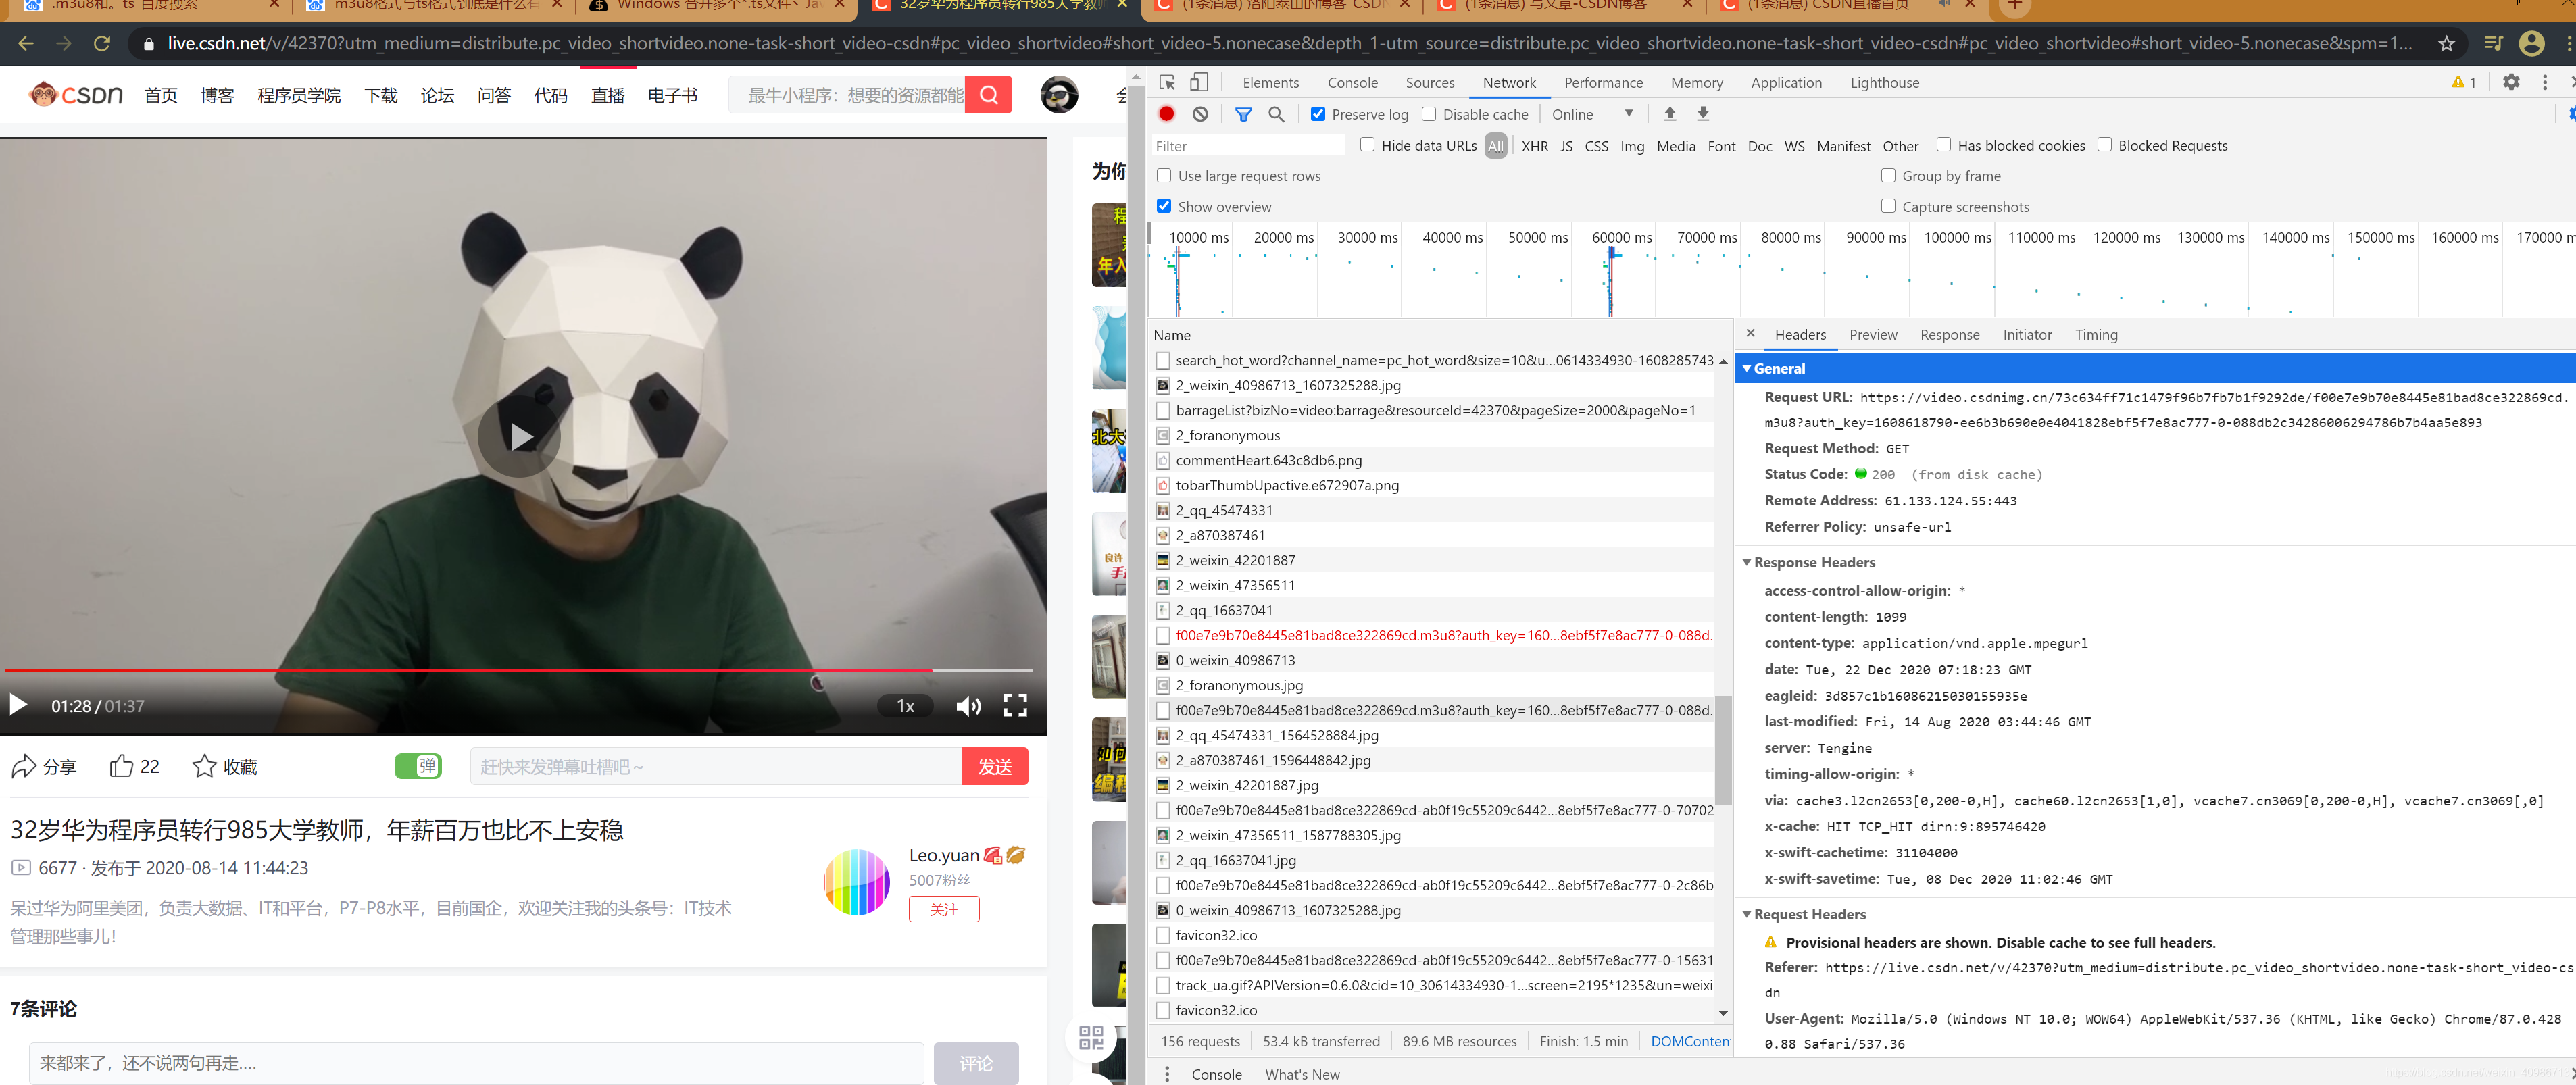Enable the Disable cache checkbox
Image resolution: width=2576 pixels, height=1085 pixels.
[x=1429, y=114]
